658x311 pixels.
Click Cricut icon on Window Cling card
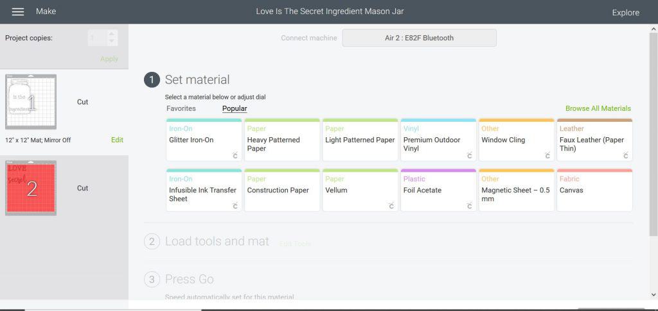pyautogui.click(x=547, y=155)
